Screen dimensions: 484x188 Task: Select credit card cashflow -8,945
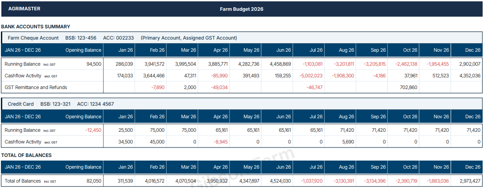(x=221, y=142)
